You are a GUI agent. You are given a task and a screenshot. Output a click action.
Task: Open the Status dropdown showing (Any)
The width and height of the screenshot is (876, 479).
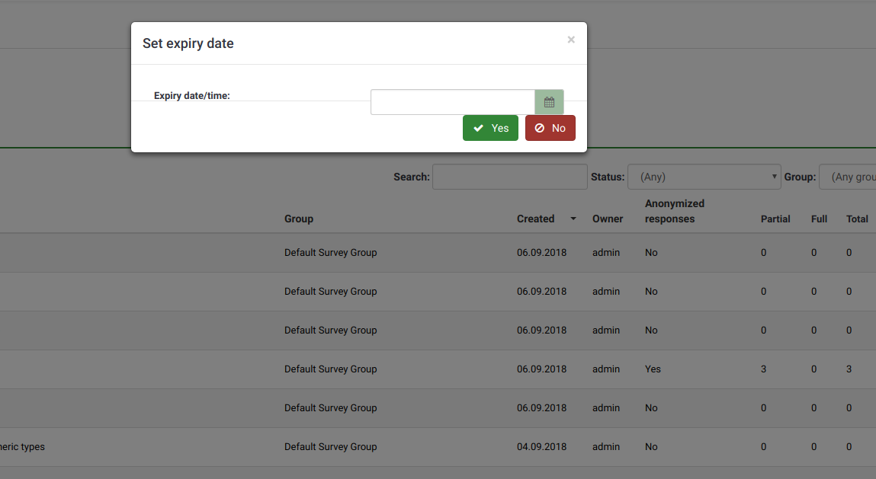coord(704,177)
